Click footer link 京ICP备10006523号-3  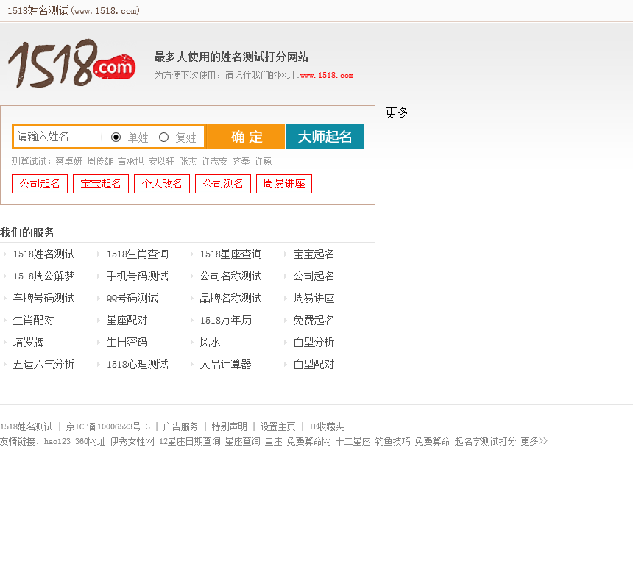point(107,426)
